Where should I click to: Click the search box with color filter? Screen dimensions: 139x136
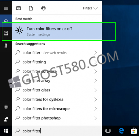(x=57, y=131)
